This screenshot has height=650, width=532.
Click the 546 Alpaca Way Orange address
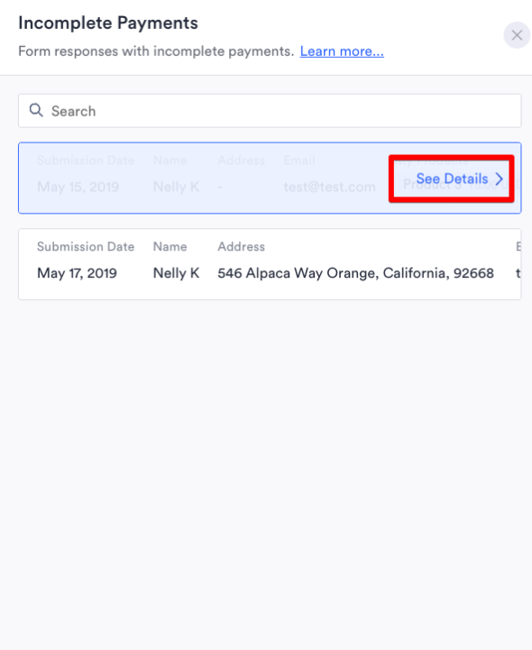tap(355, 273)
